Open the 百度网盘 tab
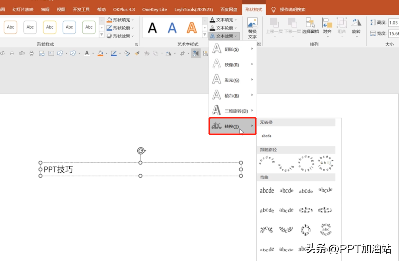This screenshot has height=261, width=399. point(229,9)
